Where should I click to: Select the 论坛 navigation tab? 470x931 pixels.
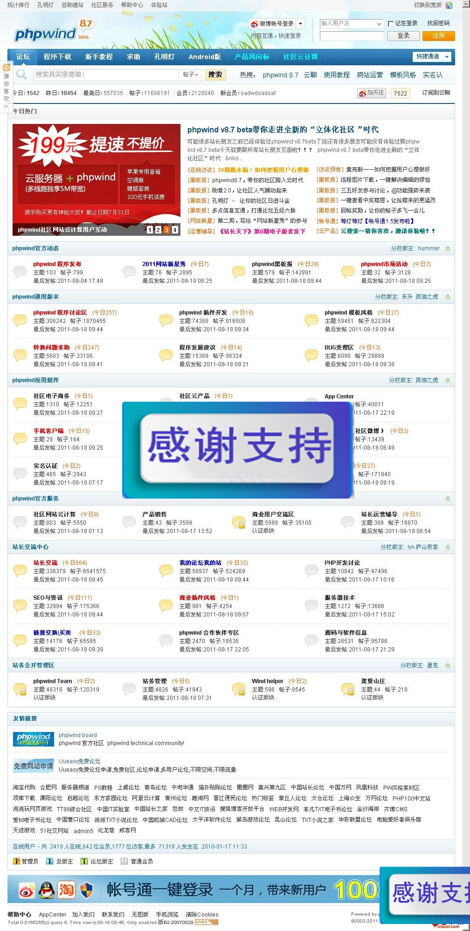point(23,57)
